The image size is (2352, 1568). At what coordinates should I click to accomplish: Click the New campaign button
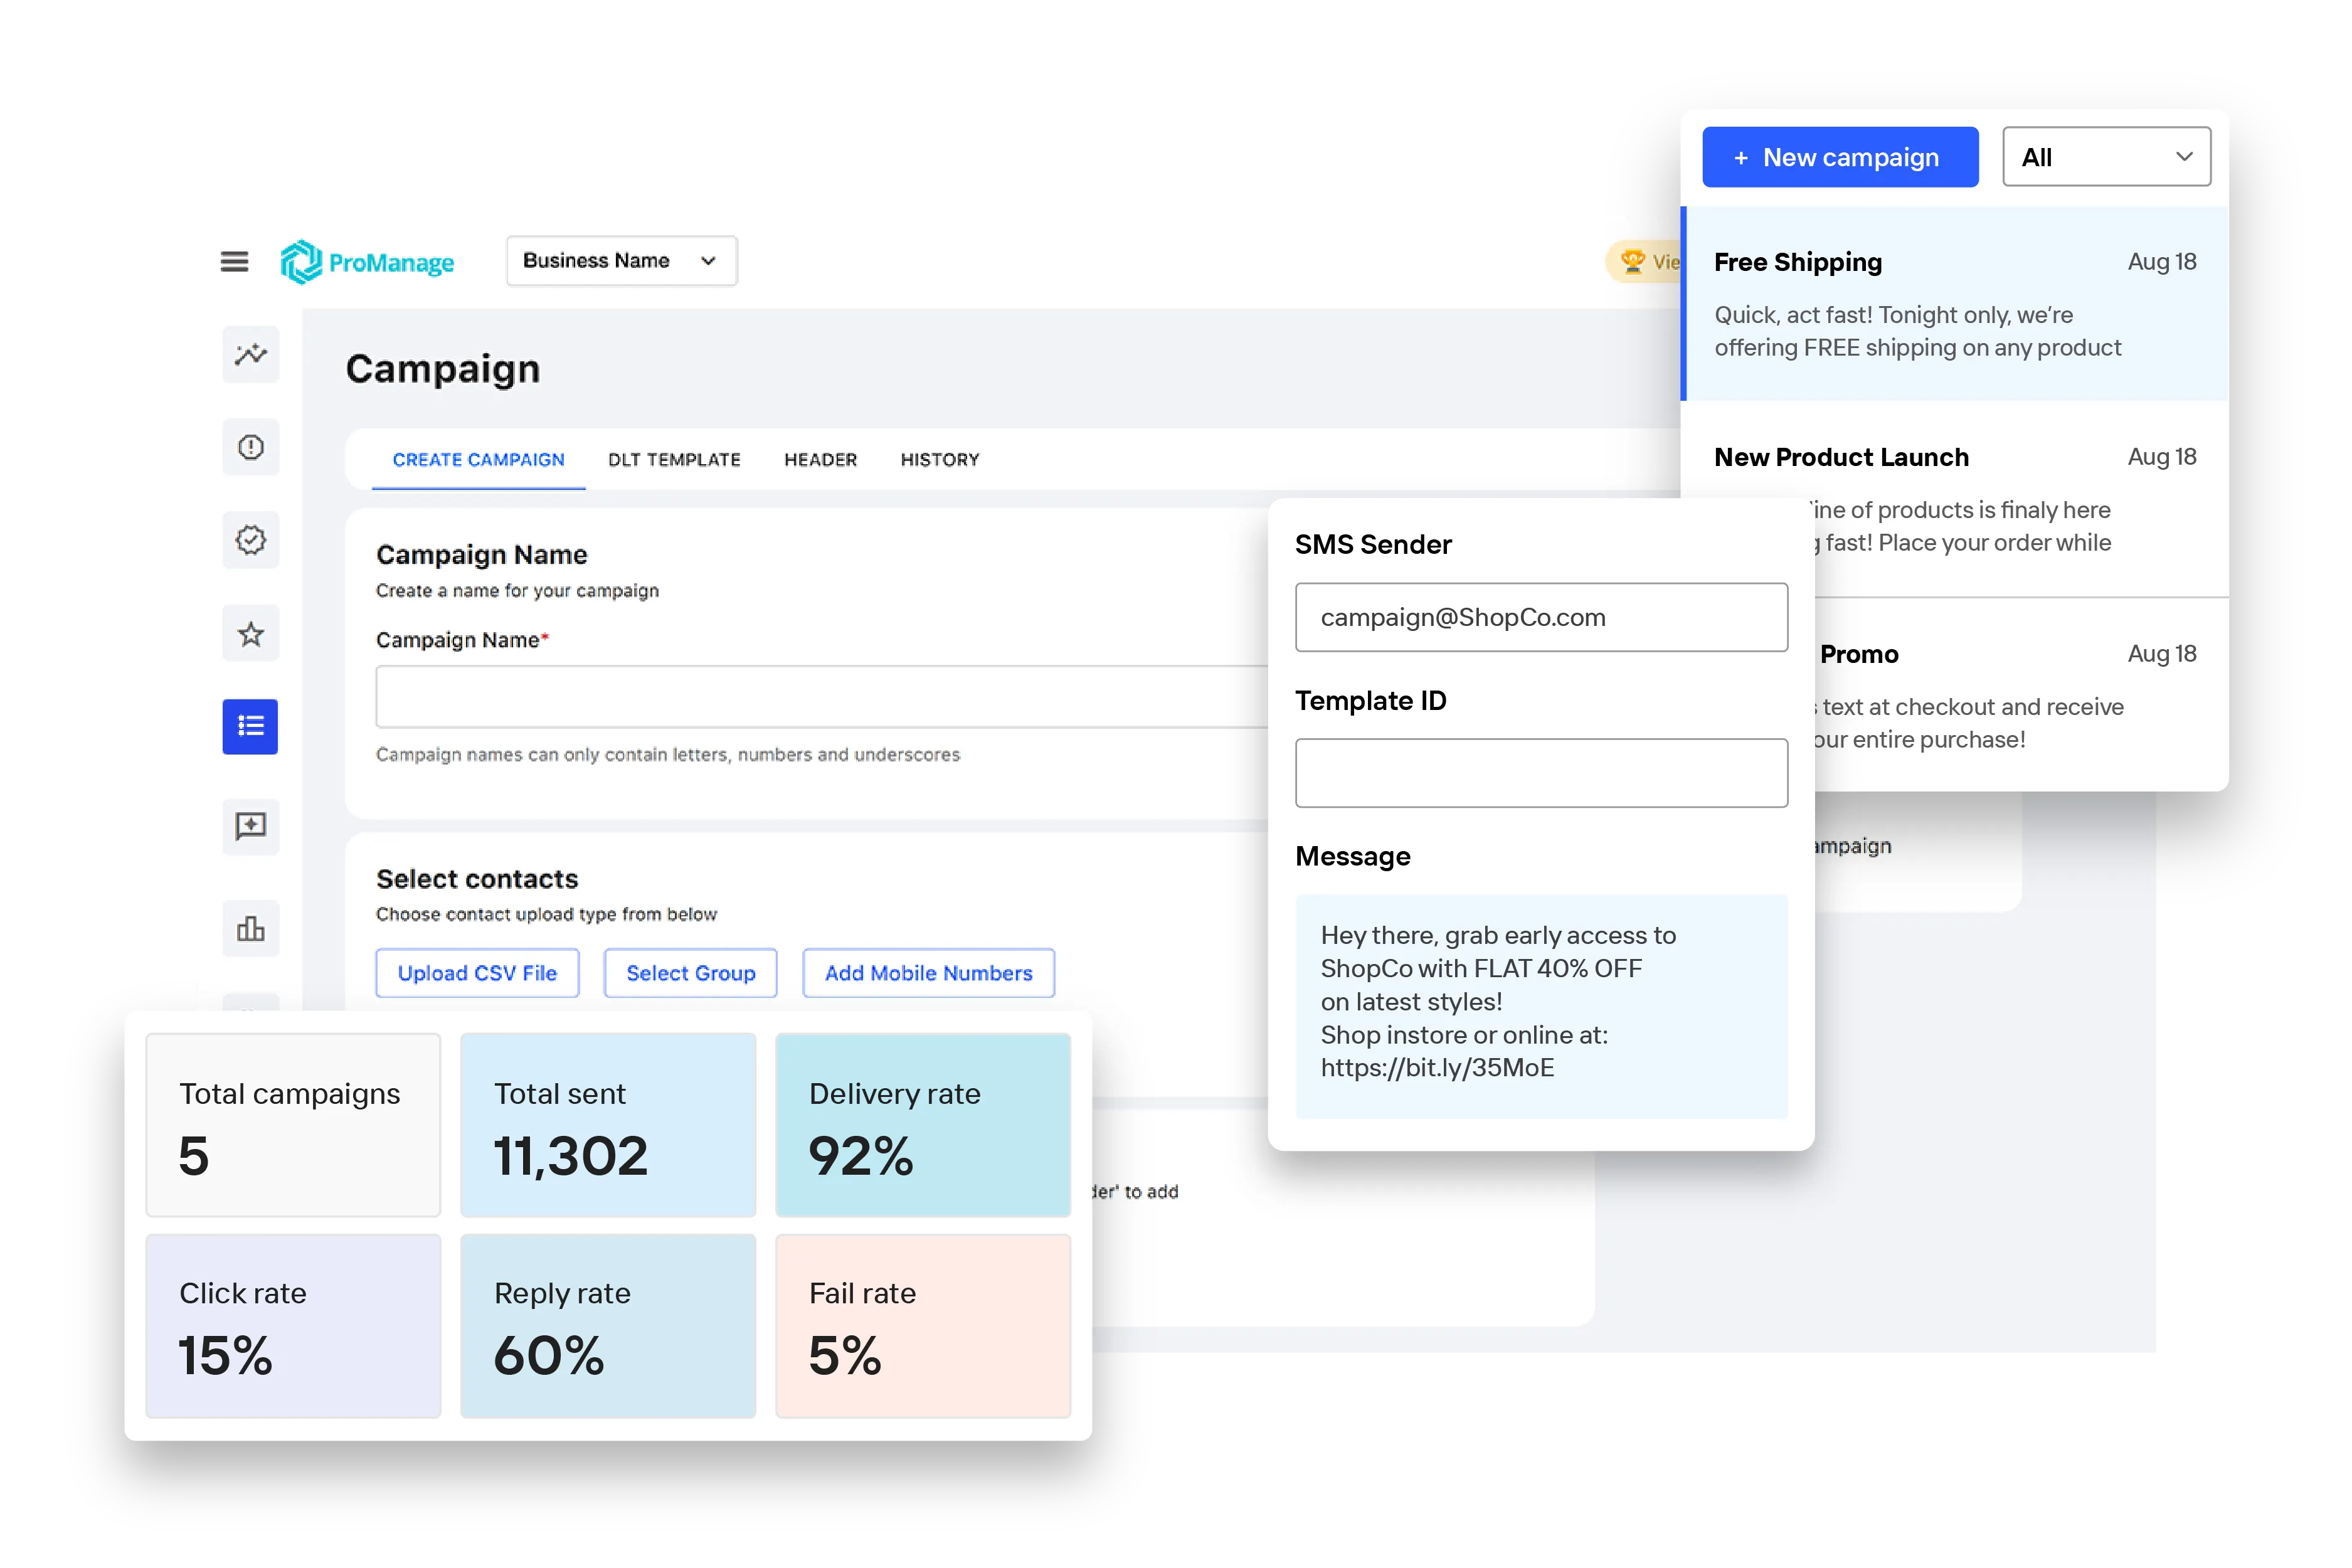click(1839, 157)
